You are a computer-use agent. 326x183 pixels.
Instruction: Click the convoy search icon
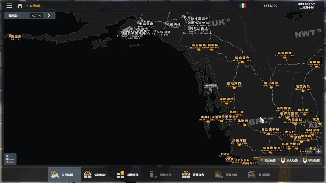tap(252, 175)
